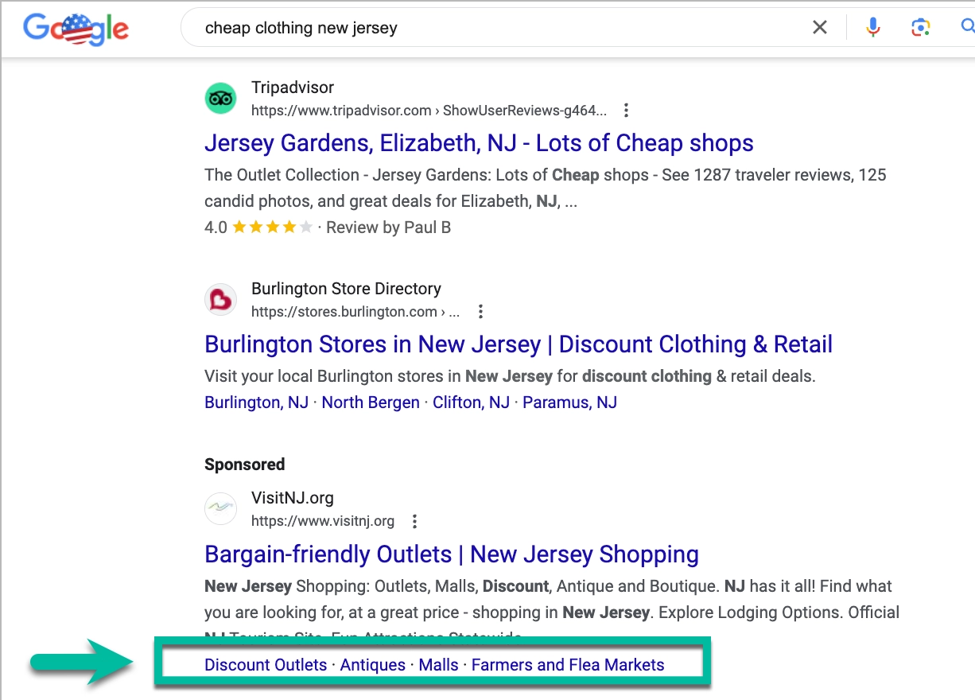This screenshot has height=700, width=975.
Task: Click the Antiques sitelink under the ad
Action: tap(372, 664)
